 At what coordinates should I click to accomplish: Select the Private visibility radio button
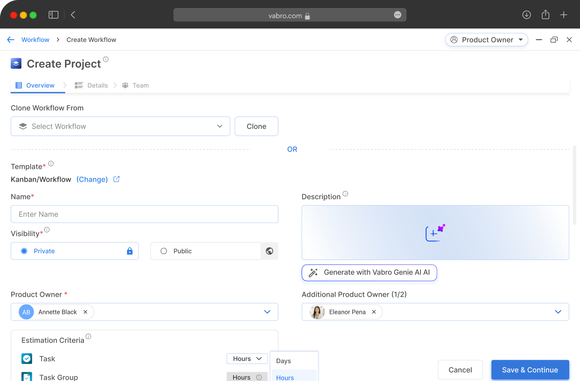[24, 251]
